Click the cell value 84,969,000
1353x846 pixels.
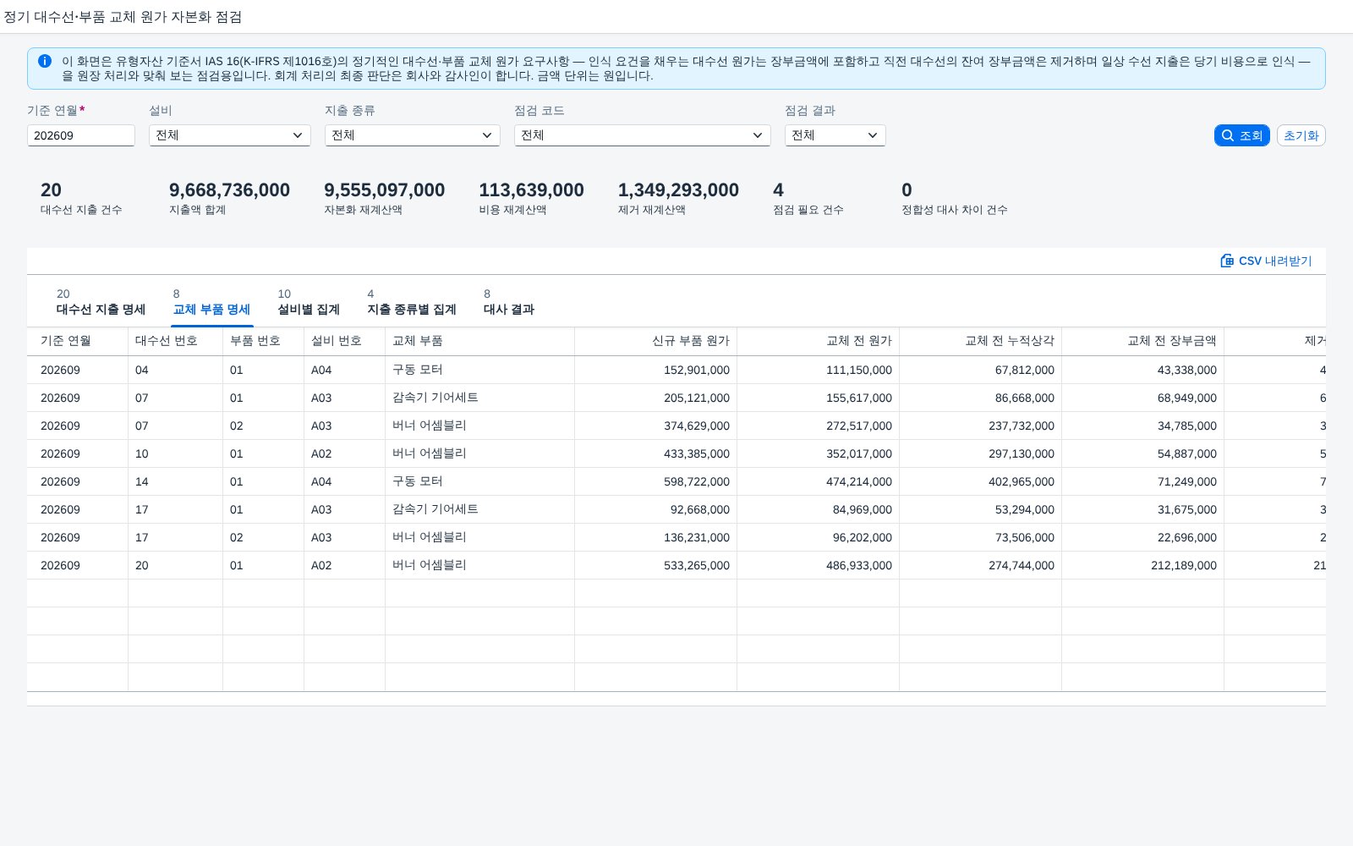point(863,509)
